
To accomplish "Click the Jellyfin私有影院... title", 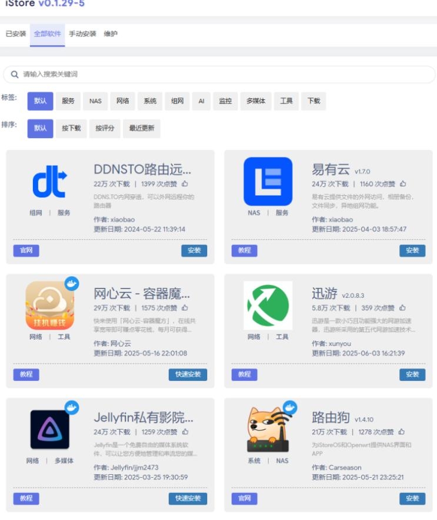I will tap(144, 418).
